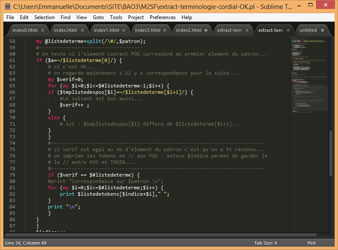The height and width of the screenshot is (250, 338).
Task: Open the Tools menu
Action: point(116,17)
